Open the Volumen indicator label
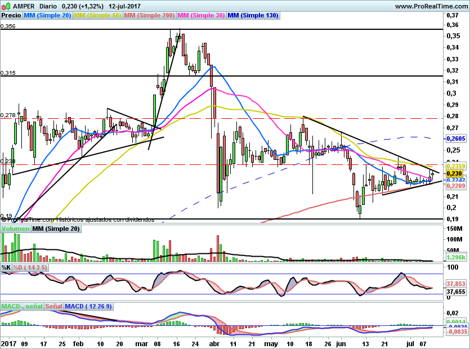 point(15,229)
